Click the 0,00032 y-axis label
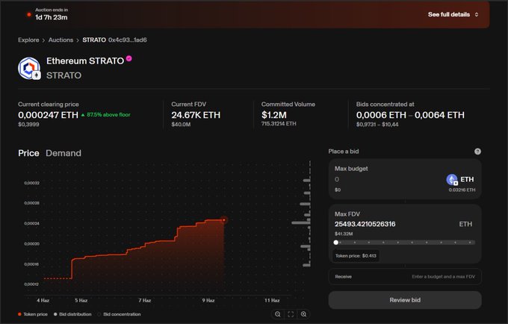Viewport: 508px width, 324px height. click(31, 183)
